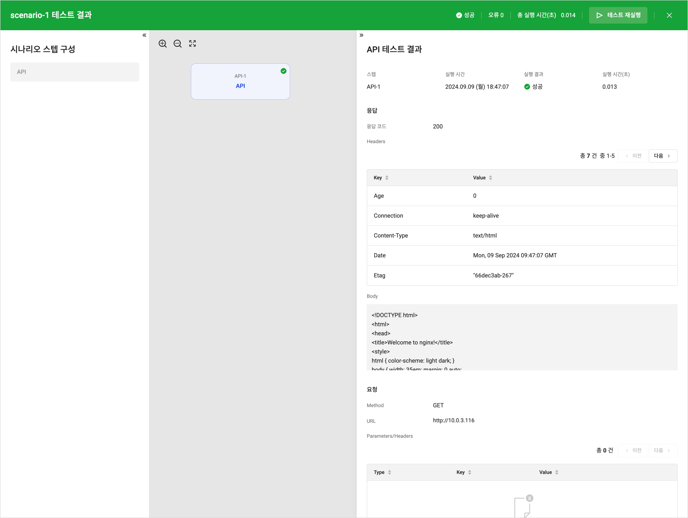Image resolution: width=688 pixels, height=518 pixels.
Task: Click the URL value http://10.0.3.116
Action: tap(454, 420)
